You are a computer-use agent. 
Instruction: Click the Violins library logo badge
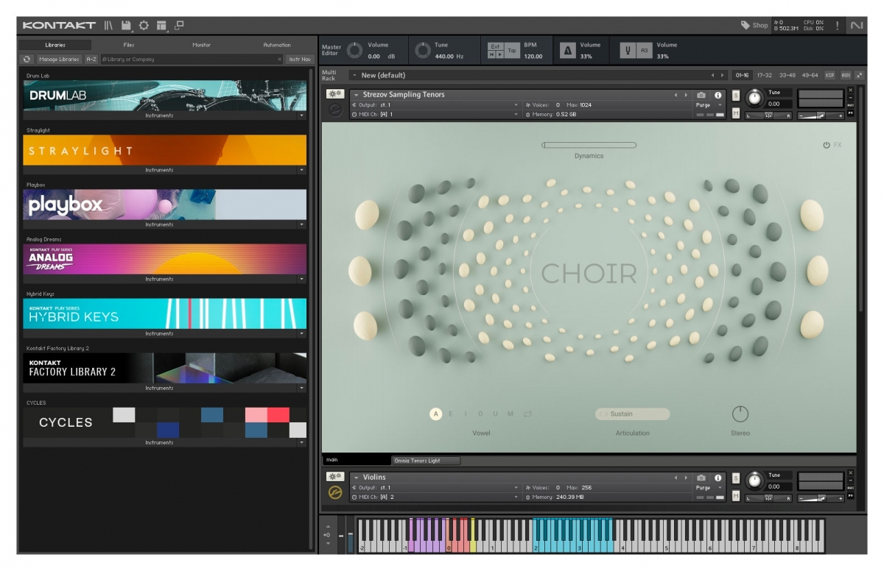pos(335,493)
